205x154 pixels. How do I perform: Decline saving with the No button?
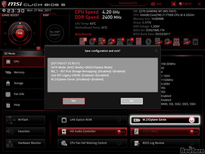point(132,101)
